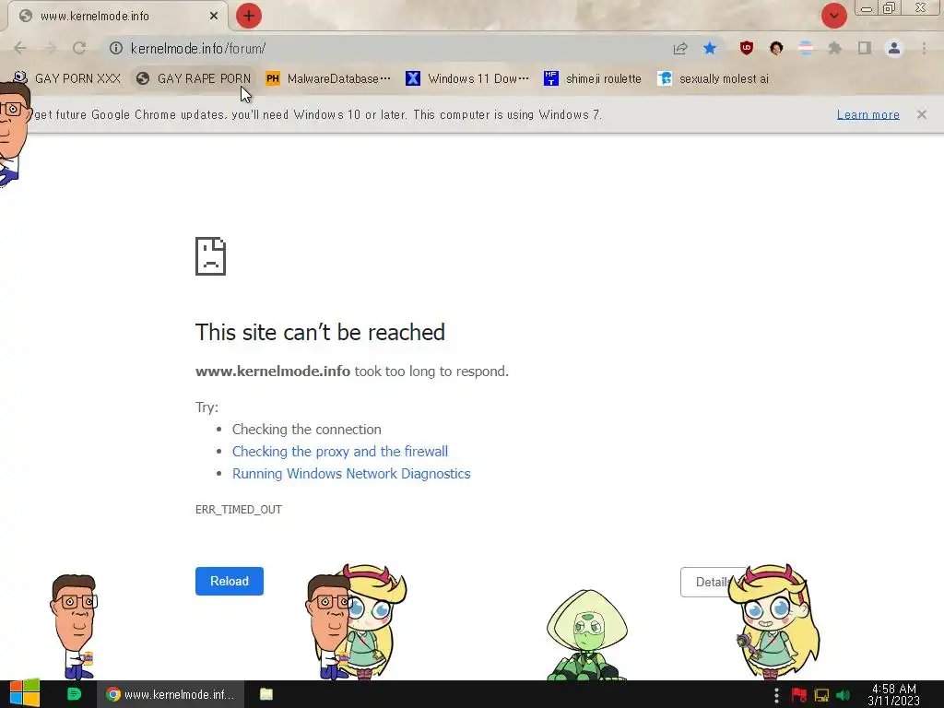
Task: Open the green app icon in taskbar
Action: [74, 694]
